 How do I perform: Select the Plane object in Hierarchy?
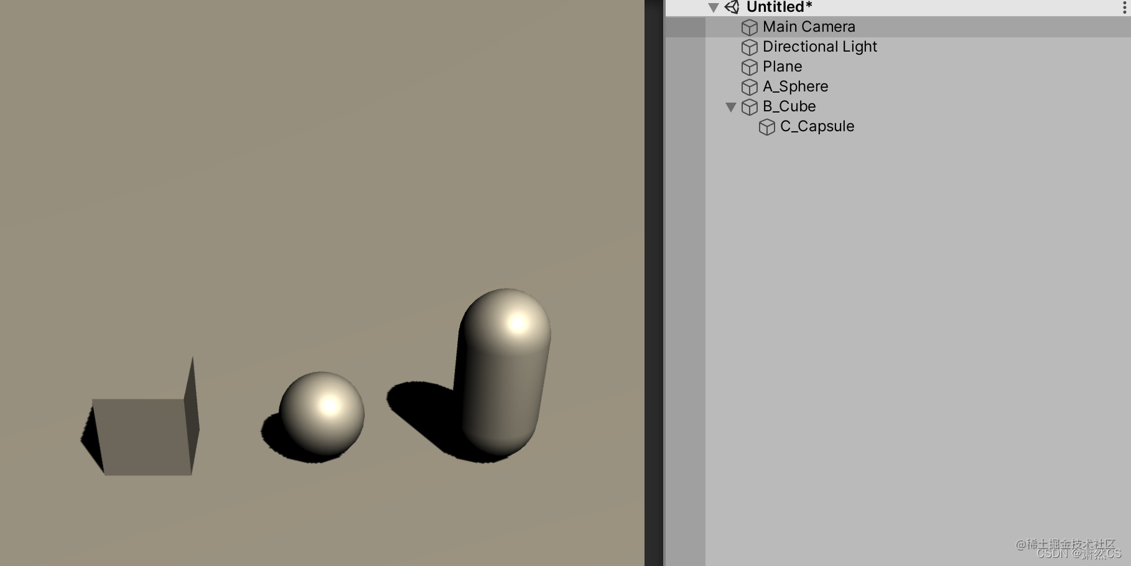tap(783, 67)
